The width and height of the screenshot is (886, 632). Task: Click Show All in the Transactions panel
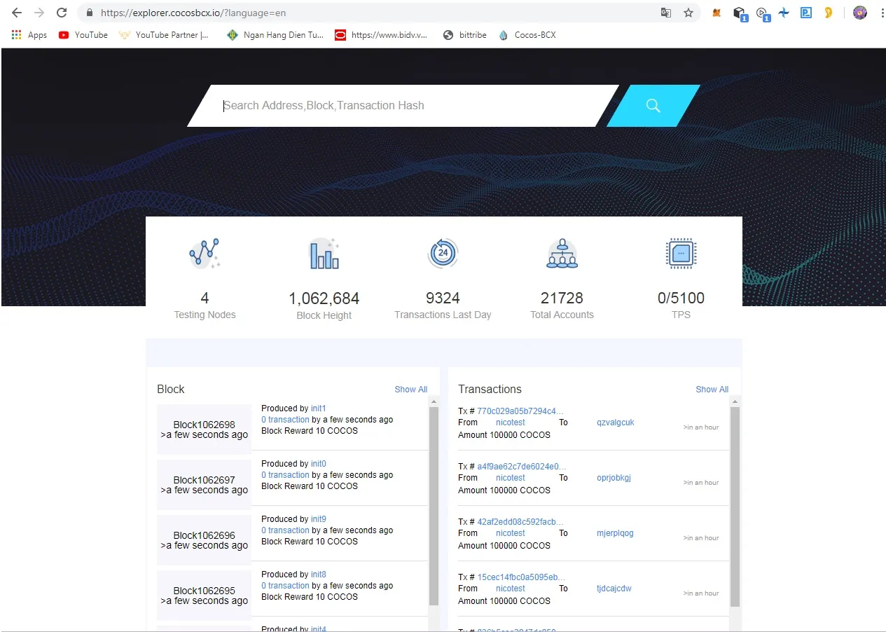tap(712, 390)
